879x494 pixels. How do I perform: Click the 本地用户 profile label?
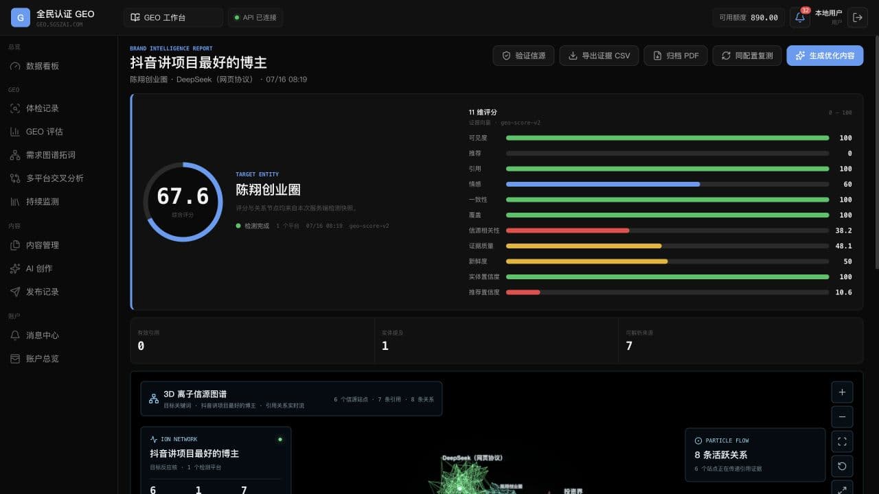click(828, 13)
